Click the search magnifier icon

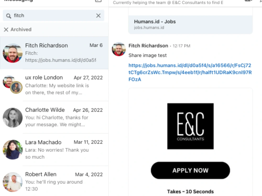(x=9, y=16)
